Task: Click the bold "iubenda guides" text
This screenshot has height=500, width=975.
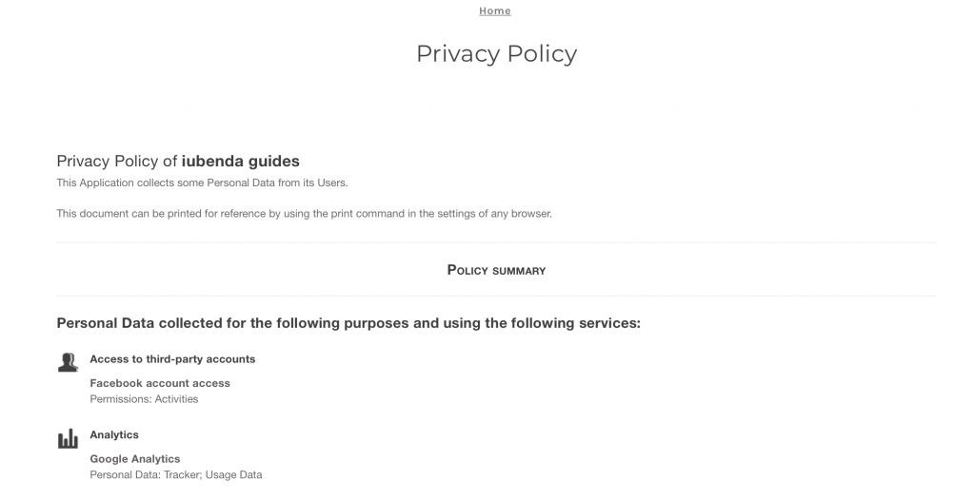Action: tap(240, 162)
